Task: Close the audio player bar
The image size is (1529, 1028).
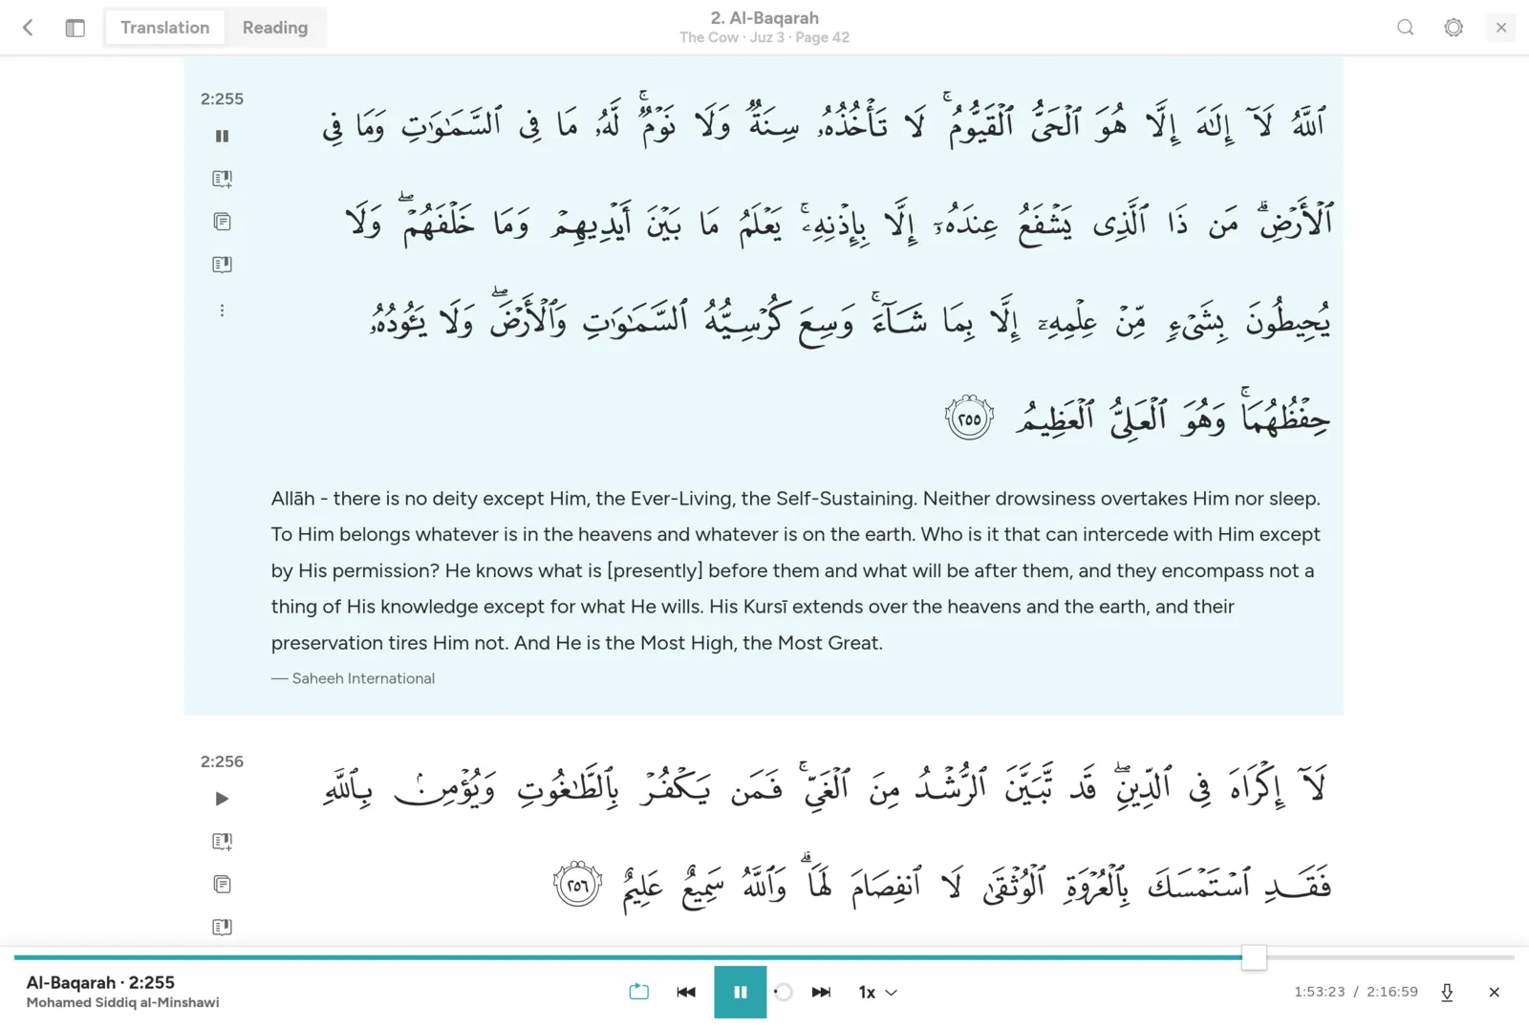Action: click(1494, 992)
